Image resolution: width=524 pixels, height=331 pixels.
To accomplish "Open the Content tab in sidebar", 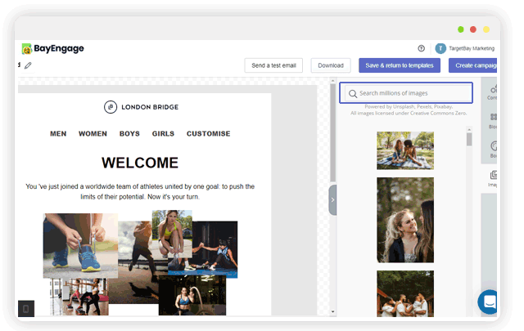I will click(x=493, y=92).
